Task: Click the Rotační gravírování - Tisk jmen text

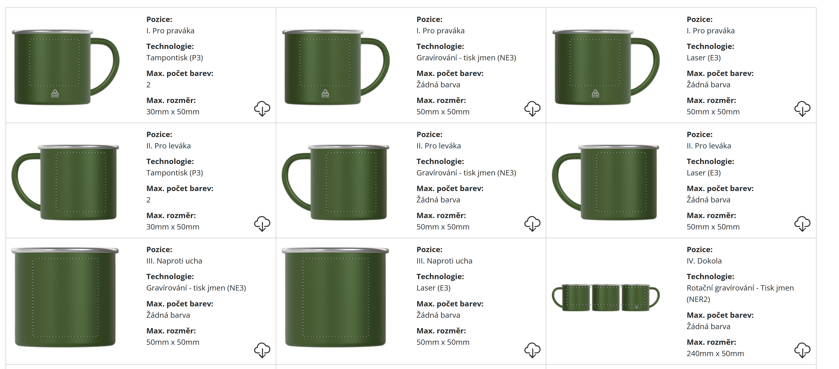Action: coord(740,288)
